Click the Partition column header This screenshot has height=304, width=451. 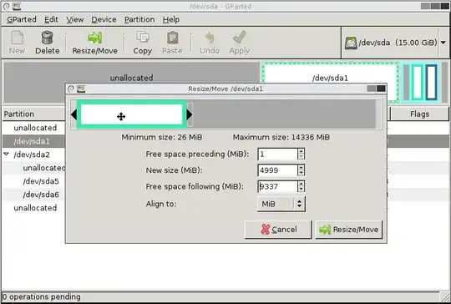(x=33, y=114)
